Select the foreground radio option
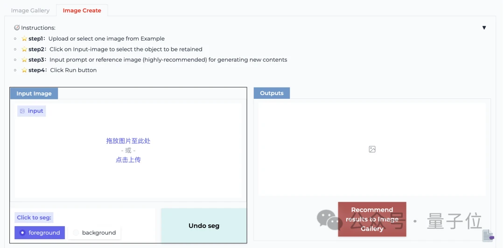 click(40, 233)
